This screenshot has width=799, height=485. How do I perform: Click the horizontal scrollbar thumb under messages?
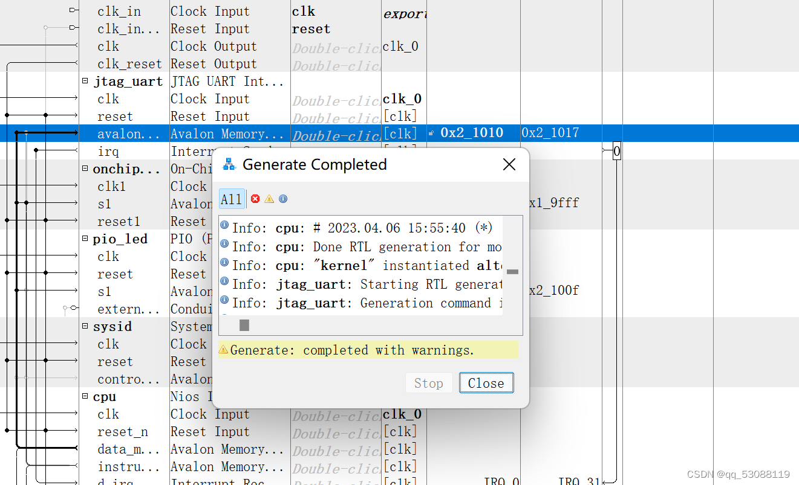[244, 326]
